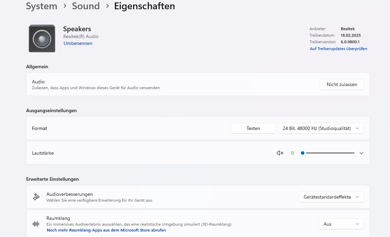Click the Audioverbesserungen settings row
This screenshot has width=390, height=237.
pyautogui.click(x=198, y=197)
